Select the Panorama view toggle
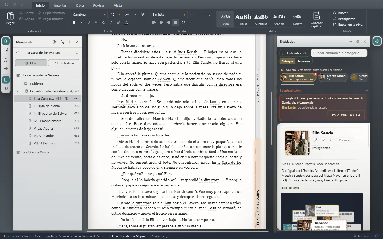The width and height of the screenshot is (383, 239). click(304, 61)
